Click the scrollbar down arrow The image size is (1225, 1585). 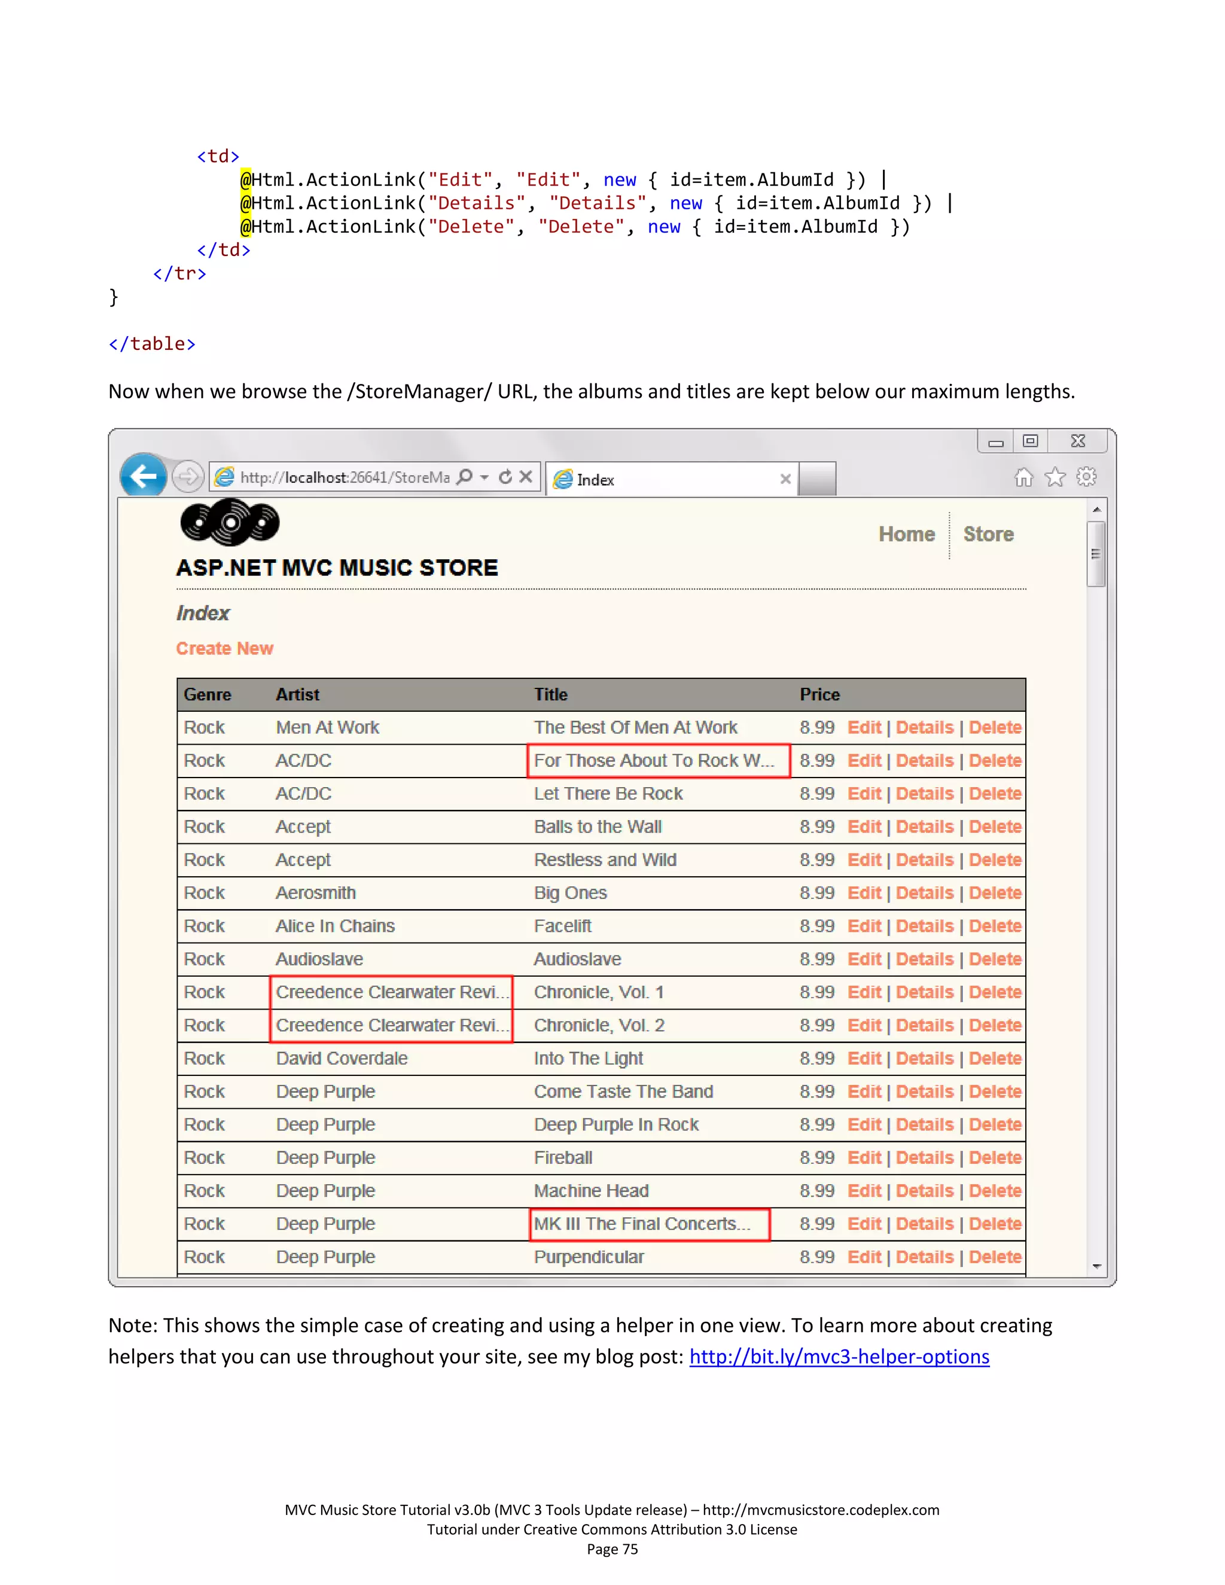click(1096, 1266)
